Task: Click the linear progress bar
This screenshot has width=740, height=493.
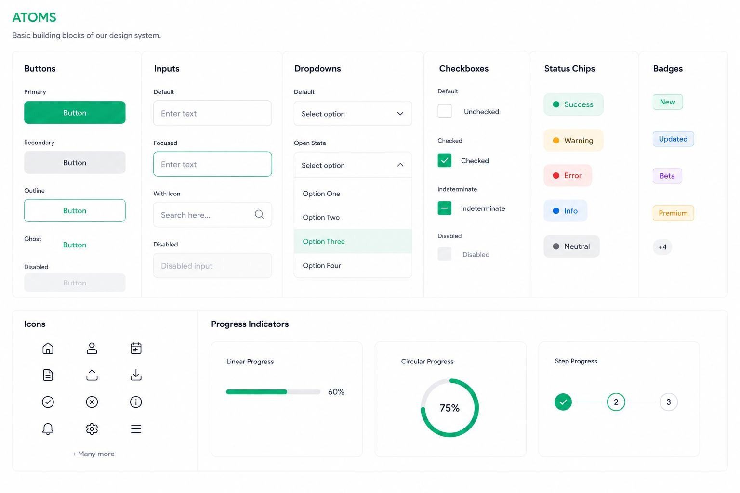Action: pyautogui.click(x=273, y=392)
